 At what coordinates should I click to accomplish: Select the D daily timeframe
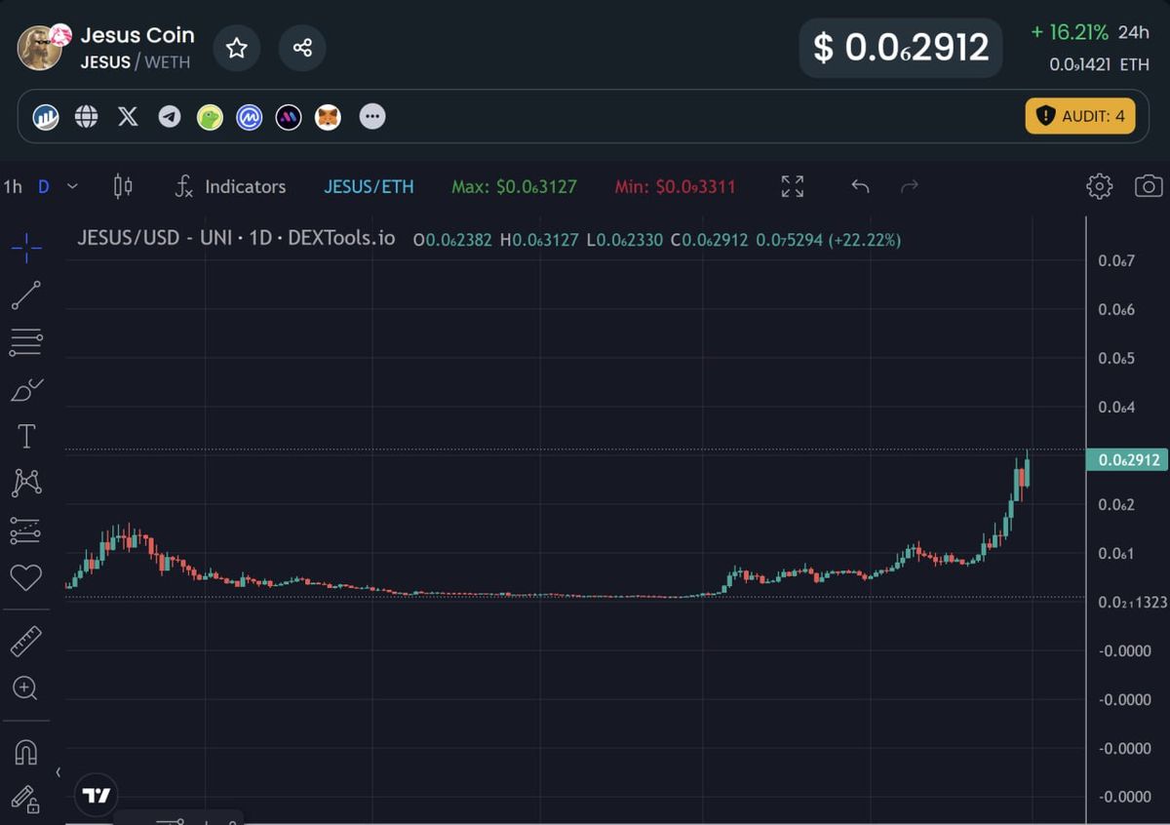click(x=43, y=186)
